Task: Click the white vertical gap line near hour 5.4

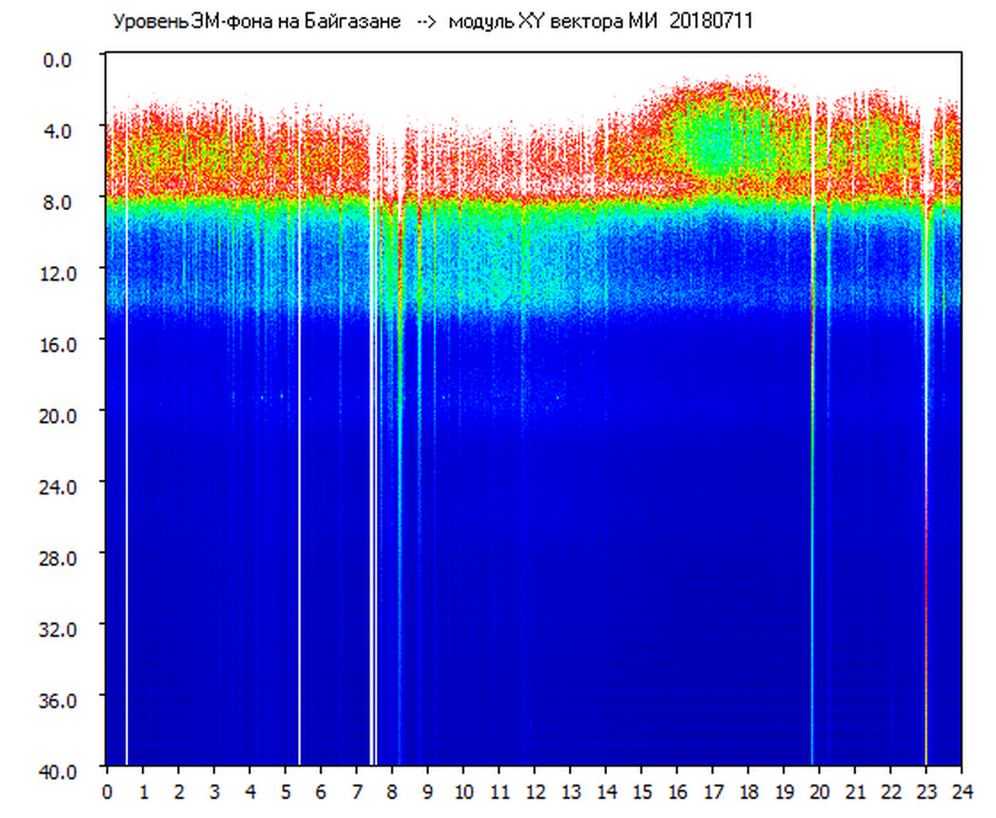Action: coord(299,454)
